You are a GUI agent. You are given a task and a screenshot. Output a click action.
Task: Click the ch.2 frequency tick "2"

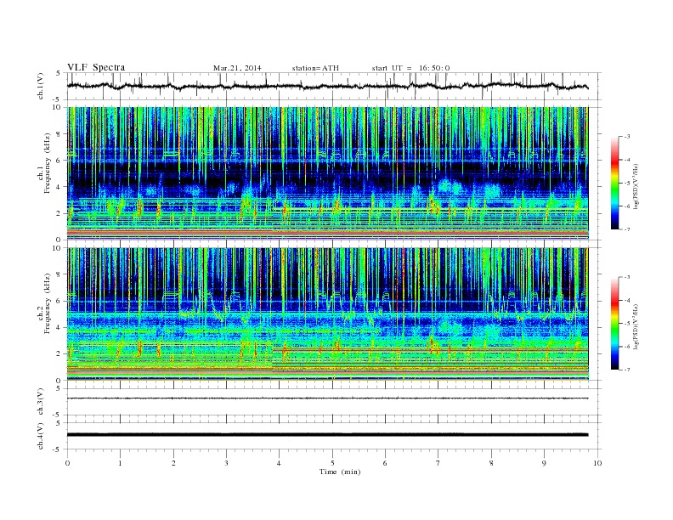point(59,354)
